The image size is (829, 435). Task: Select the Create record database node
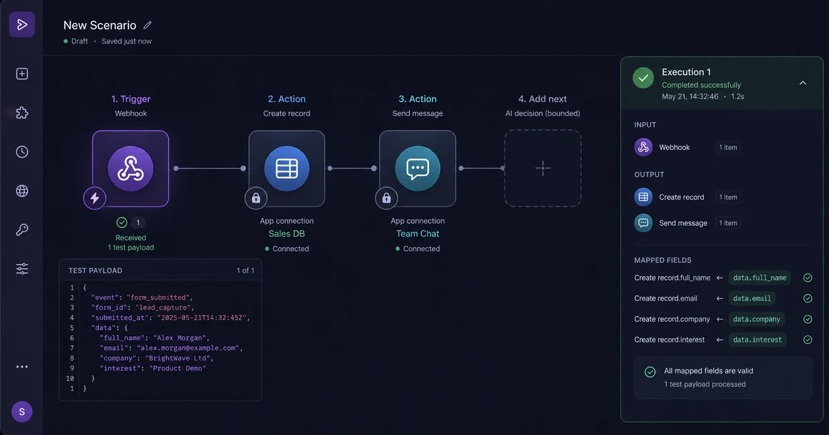click(x=287, y=168)
